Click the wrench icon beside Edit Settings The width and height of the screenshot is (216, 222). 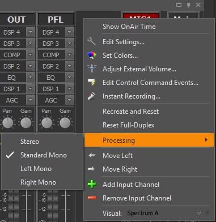(92, 41)
